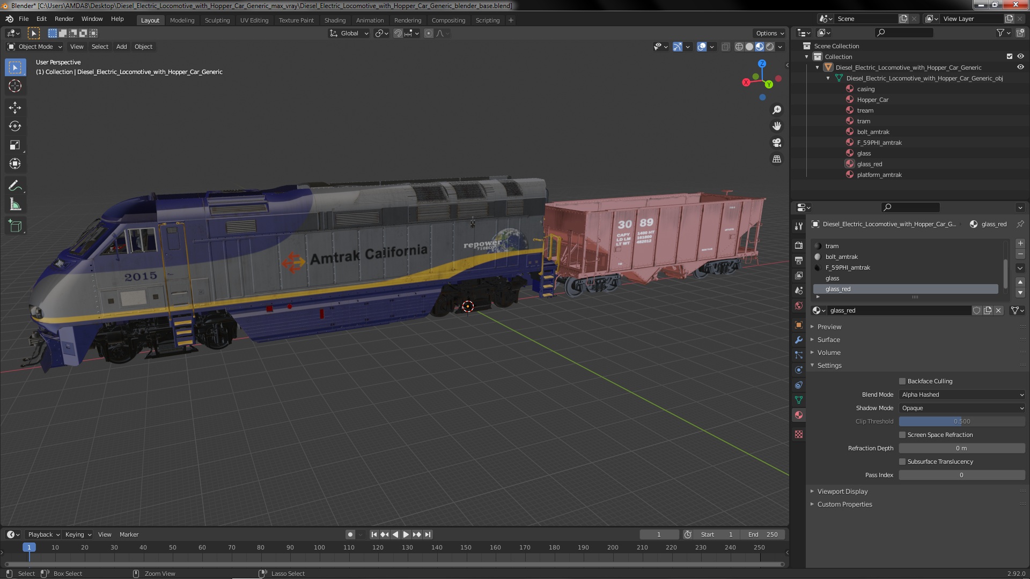This screenshot has height=579, width=1030.
Task: Activate the Select Box tool
Action: point(15,67)
